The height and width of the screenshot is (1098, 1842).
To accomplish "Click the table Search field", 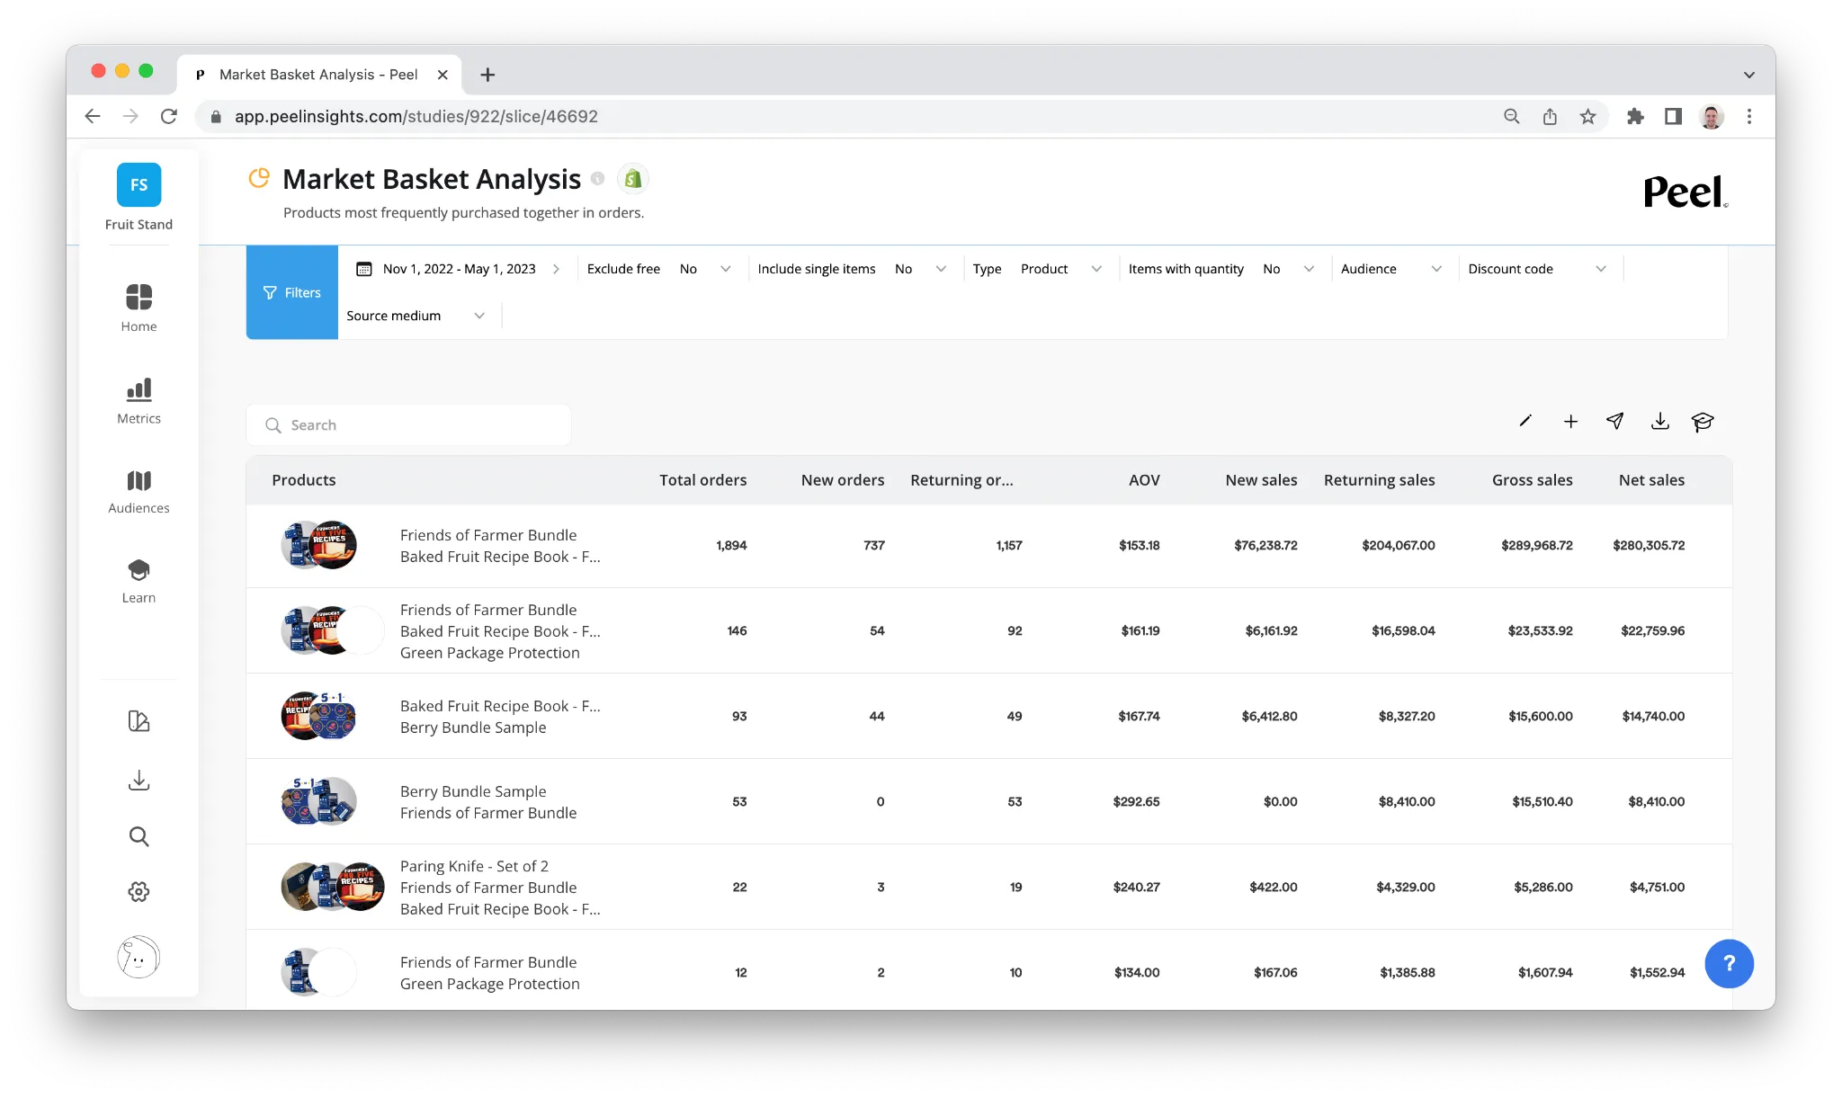I will tap(408, 424).
